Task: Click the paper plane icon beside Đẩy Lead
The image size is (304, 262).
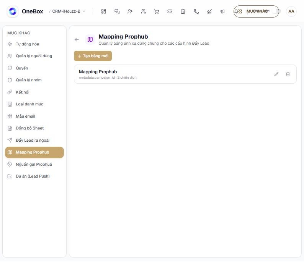Action: 10,140
